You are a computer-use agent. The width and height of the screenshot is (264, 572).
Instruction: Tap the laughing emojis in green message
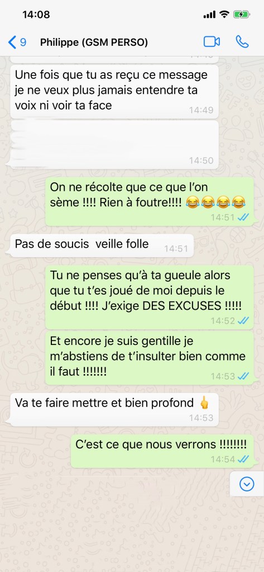pos(215,202)
